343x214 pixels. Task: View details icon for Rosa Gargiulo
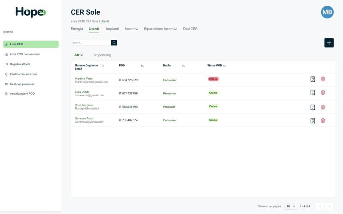coord(313,107)
